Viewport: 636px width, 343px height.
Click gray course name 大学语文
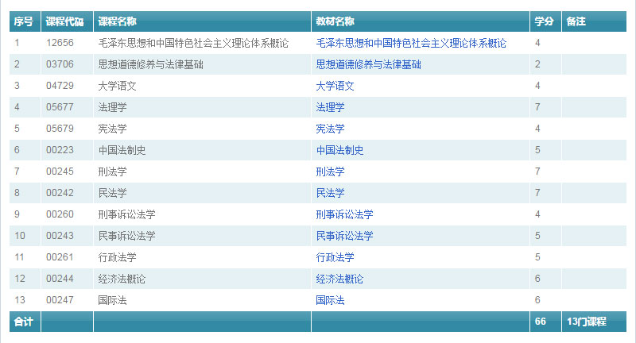tap(117, 86)
